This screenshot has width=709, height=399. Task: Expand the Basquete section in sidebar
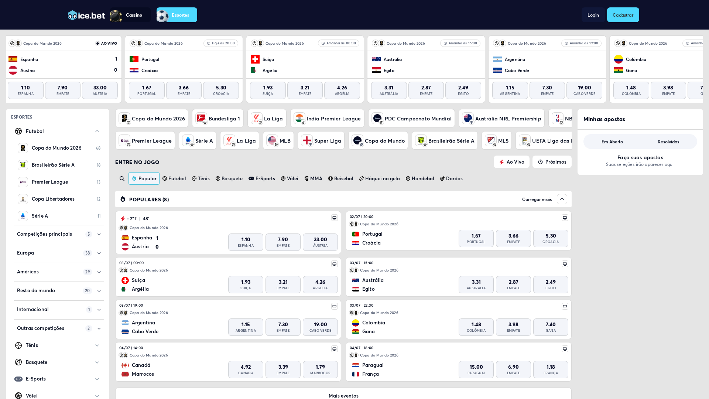97,362
